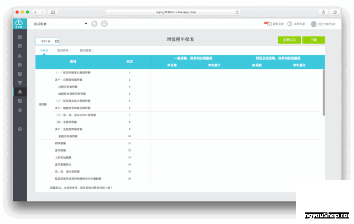Expand the 演示账套 account dropdown arrow
354x224 pixels.
click(x=86, y=24)
